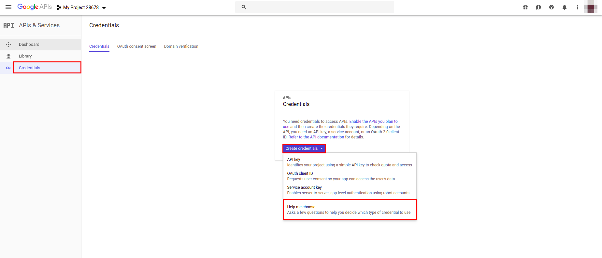Open the hamburger navigation menu
This screenshot has height=258, width=602.
(x=8, y=7)
